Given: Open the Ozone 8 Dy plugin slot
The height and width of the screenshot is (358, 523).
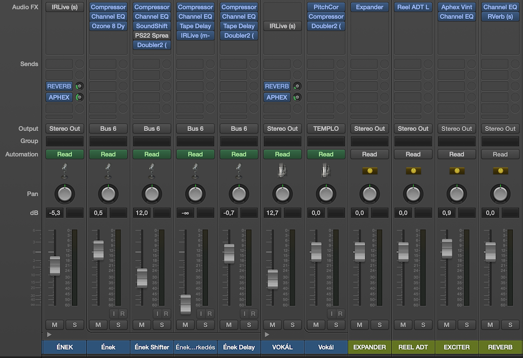Looking at the screenshot, I should (x=108, y=26).
